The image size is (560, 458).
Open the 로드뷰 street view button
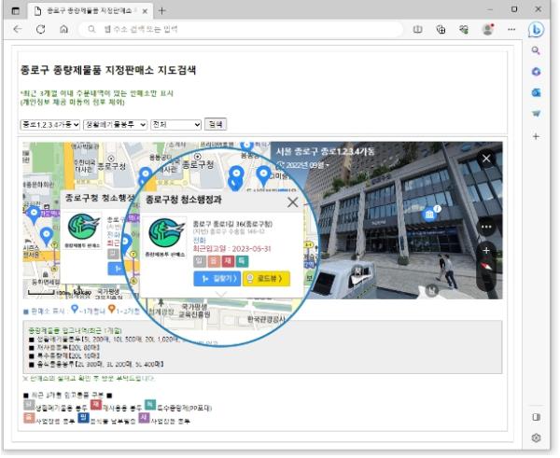click(x=266, y=278)
